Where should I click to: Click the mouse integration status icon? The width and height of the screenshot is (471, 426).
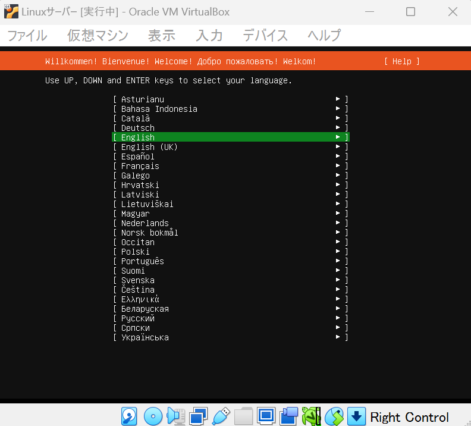tap(334, 416)
